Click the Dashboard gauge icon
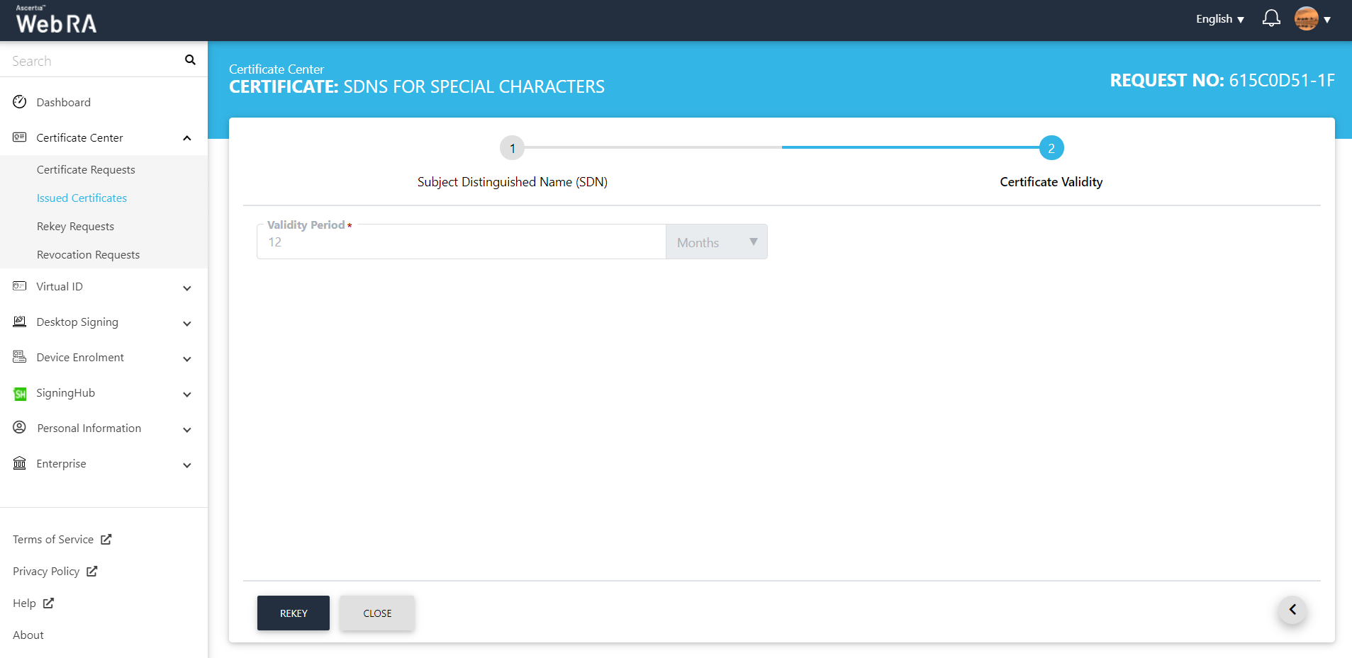Image resolution: width=1352 pixels, height=658 pixels. [20, 102]
